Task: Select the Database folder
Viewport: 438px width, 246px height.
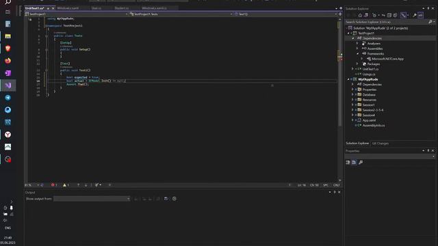Action: [369, 94]
